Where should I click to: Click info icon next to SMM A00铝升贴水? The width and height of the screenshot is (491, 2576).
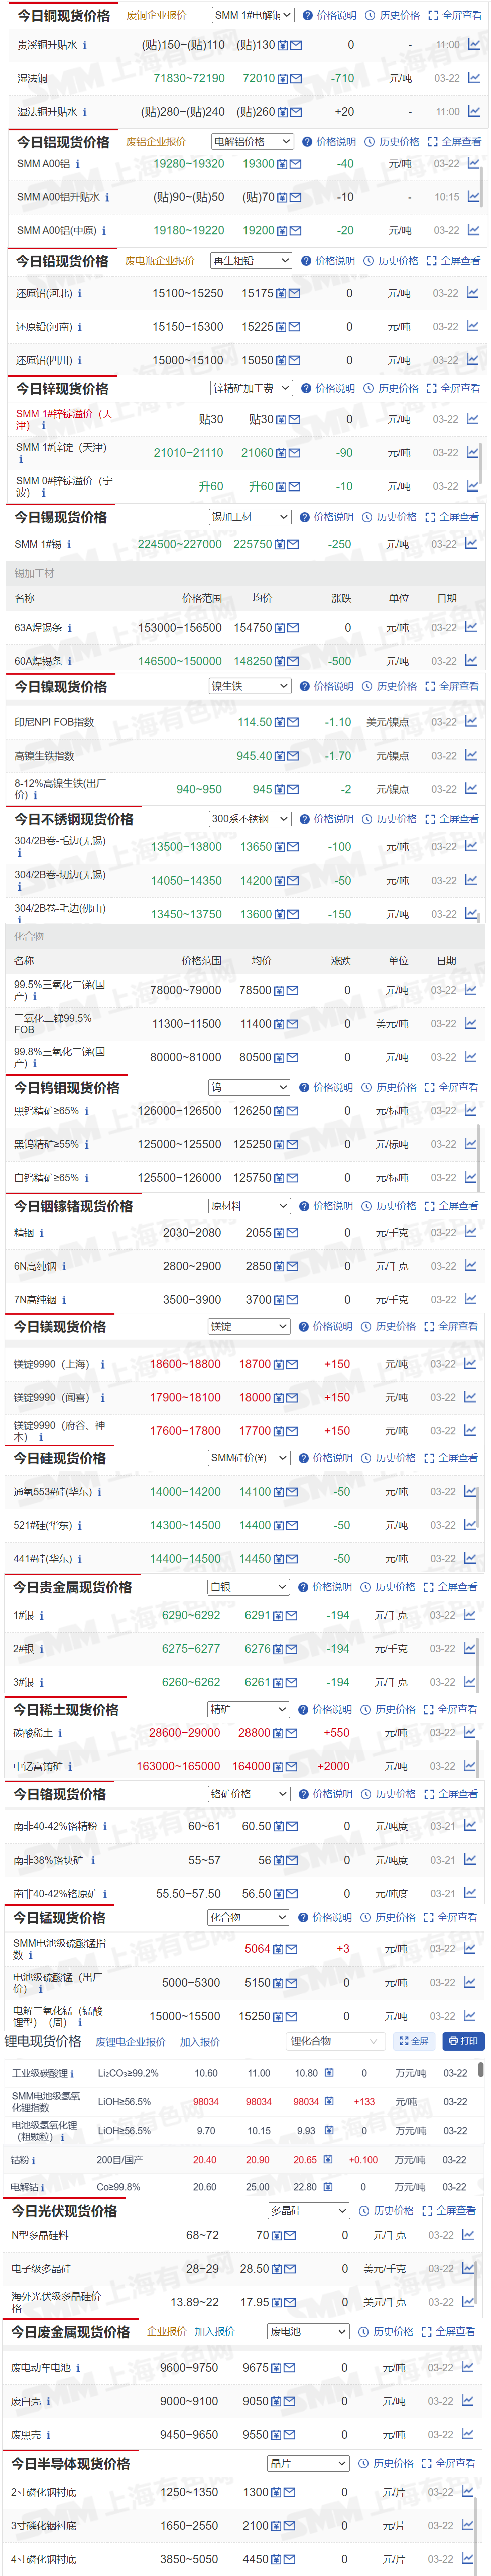pyautogui.click(x=107, y=197)
